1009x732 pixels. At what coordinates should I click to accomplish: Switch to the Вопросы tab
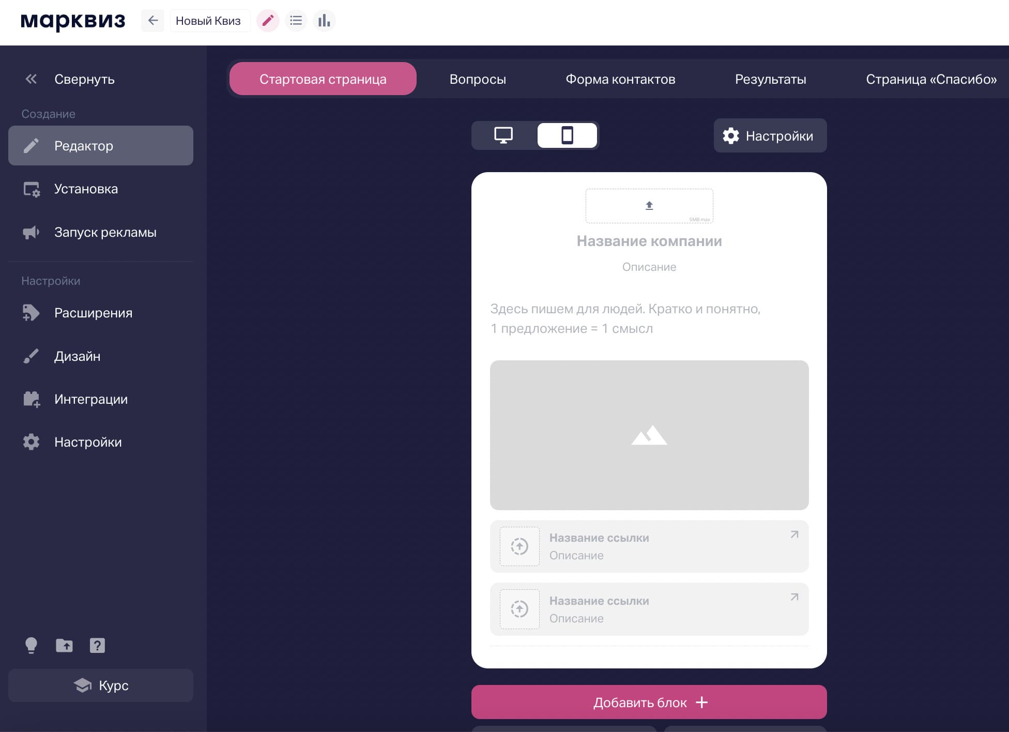[478, 79]
